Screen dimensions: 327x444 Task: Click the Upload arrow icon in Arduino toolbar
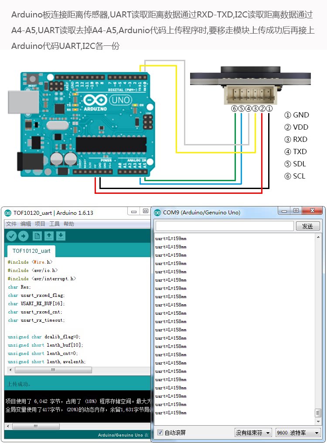(x=24, y=236)
